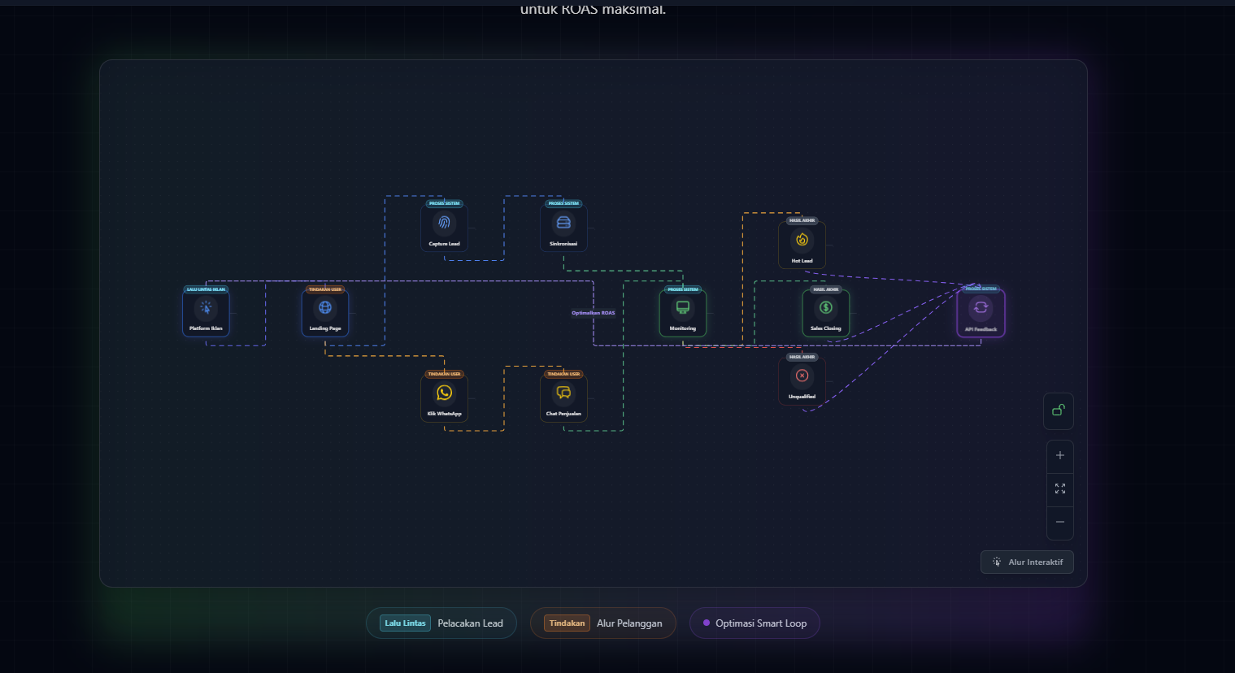Click the Klik WhatsApp node icon
The width and height of the screenshot is (1235, 673).
[x=444, y=393]
